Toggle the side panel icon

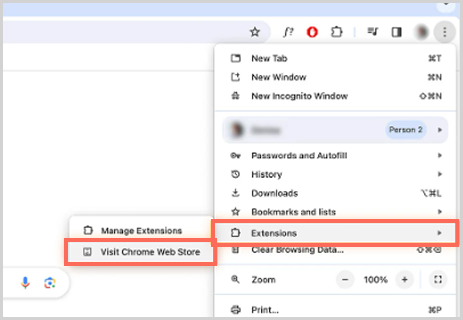click(x=396, y=32)
